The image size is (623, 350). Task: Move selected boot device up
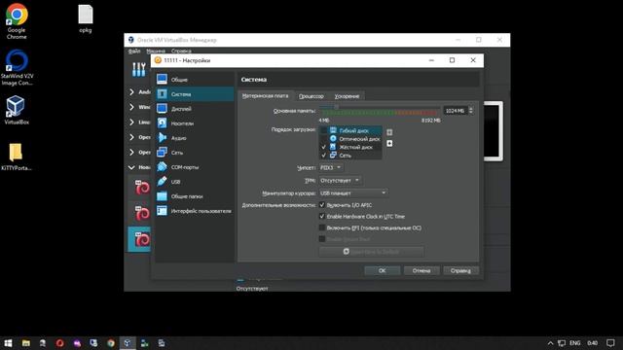click(x=389, y=132)
